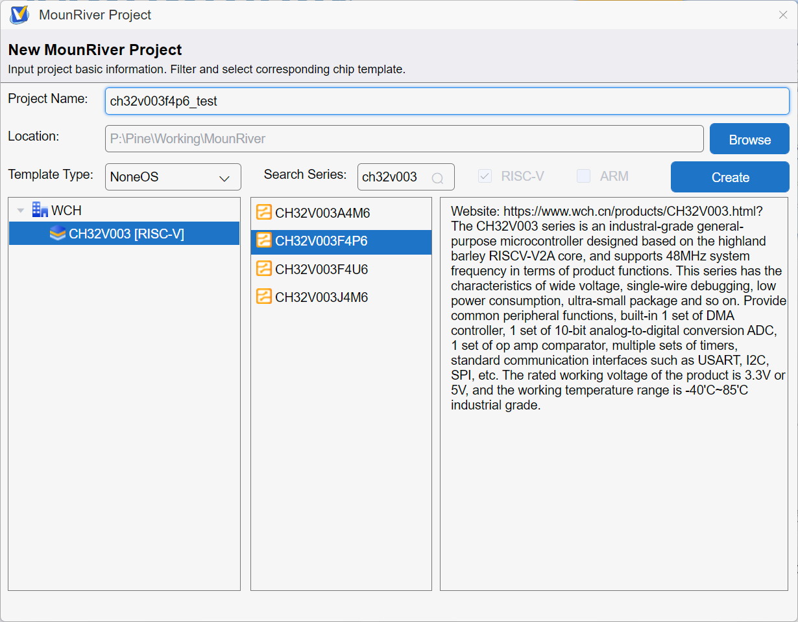798x622 pixels.
Task: Click the CH32V003 series layers icon
Action: (x=58, y=233)
